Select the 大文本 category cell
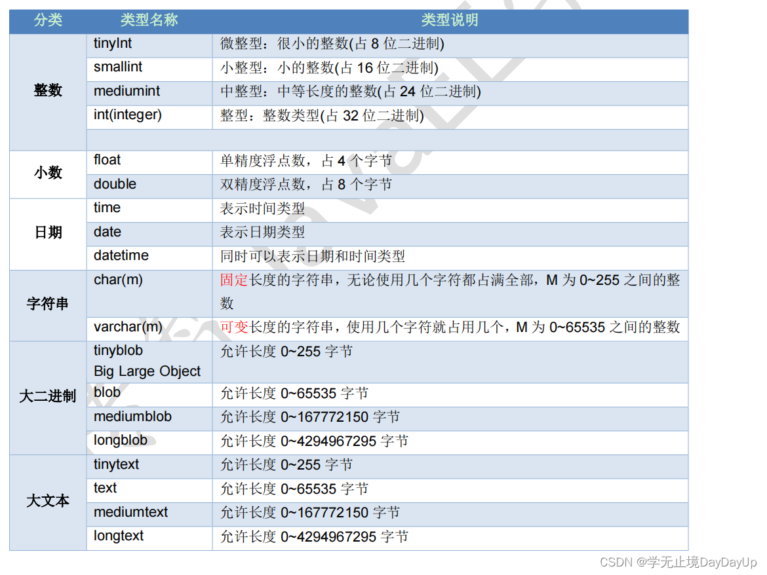 (48, 502)
